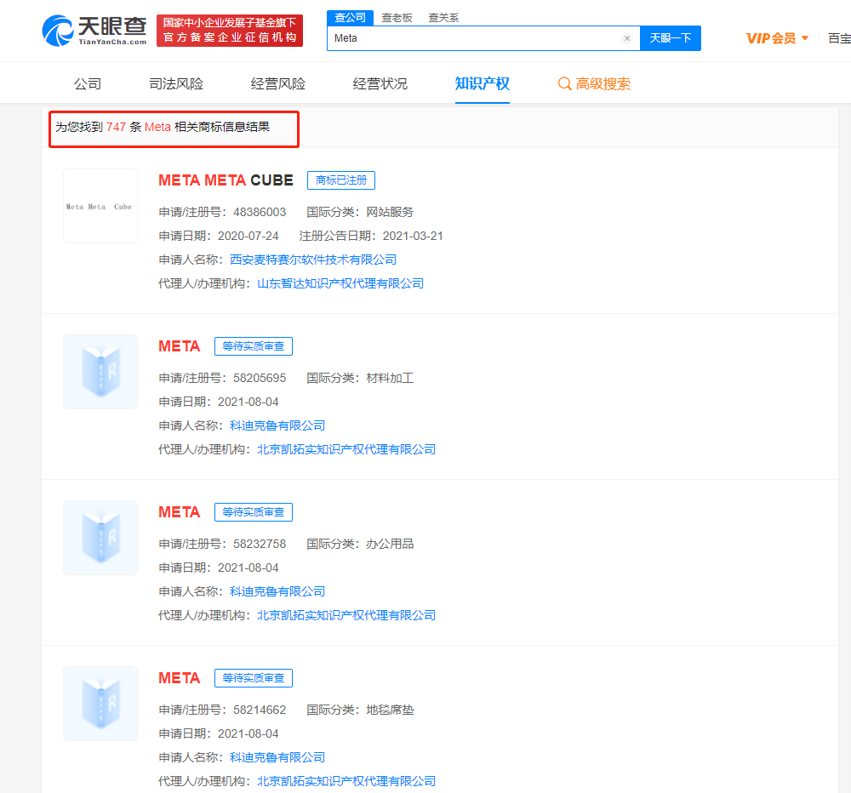Click the 天眼一下 search button
The height and width of the screenshot is (793, 851).
click(671, 38)
